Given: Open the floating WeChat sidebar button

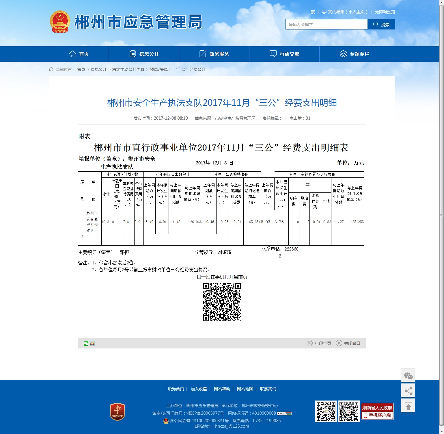Looking at the screenshot, I should click(408, 376).
